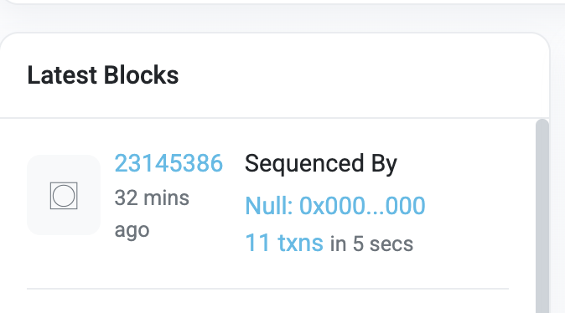The image size is (565, 313).
Task: Click the word 'ago' under the block number
Action: (132, 231)
